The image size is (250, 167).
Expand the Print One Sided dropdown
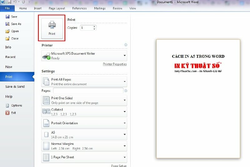(x=84, y=100)
